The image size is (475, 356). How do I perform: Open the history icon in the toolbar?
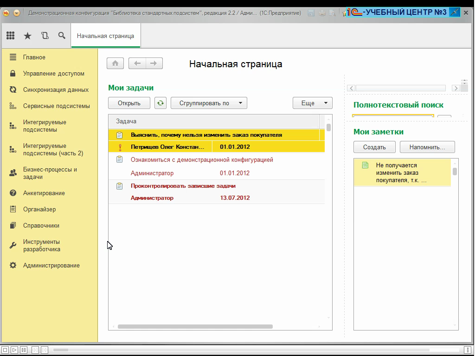(x=45, y=36)
